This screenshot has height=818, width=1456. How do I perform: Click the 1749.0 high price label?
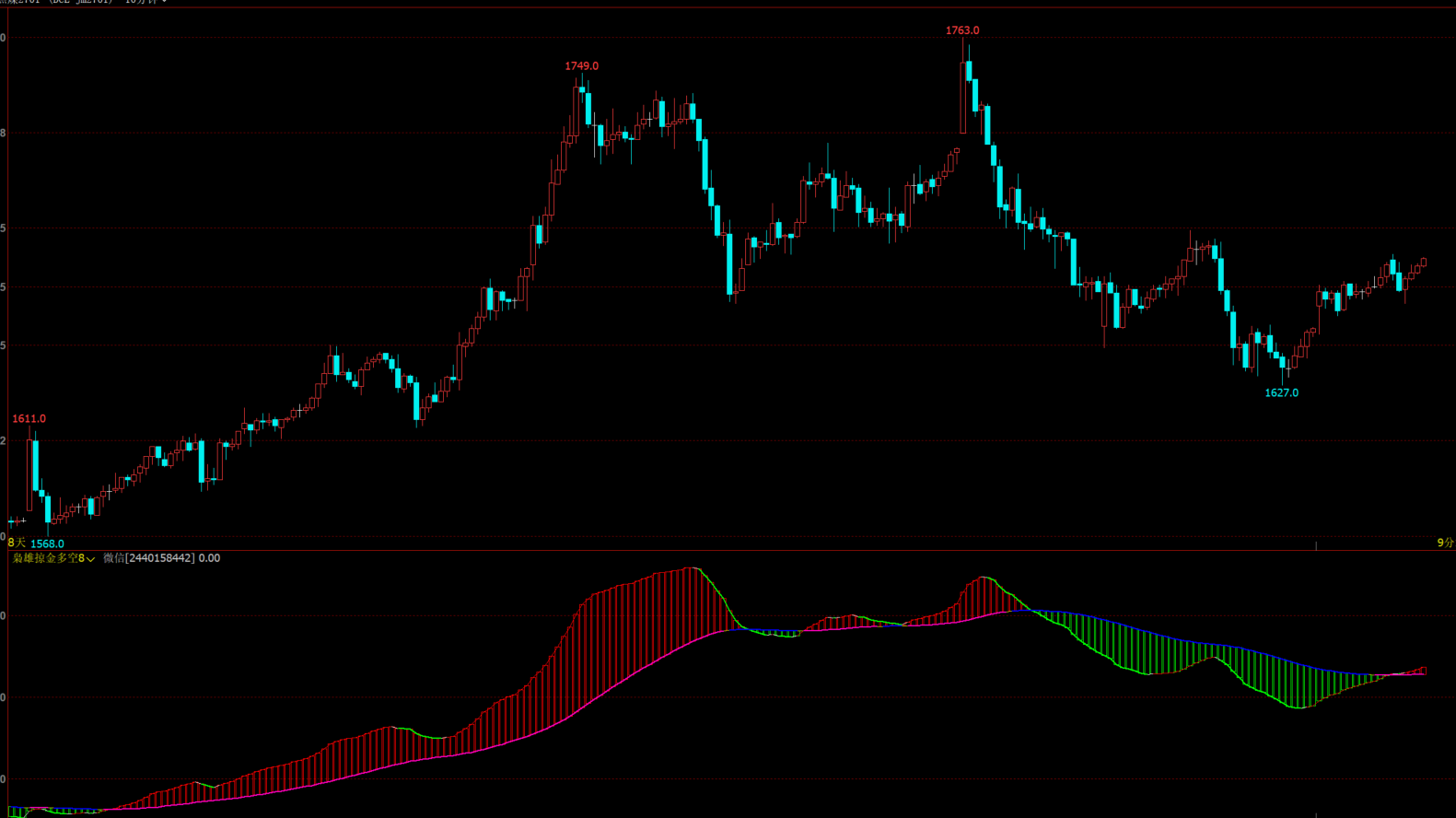pos(581,66)
